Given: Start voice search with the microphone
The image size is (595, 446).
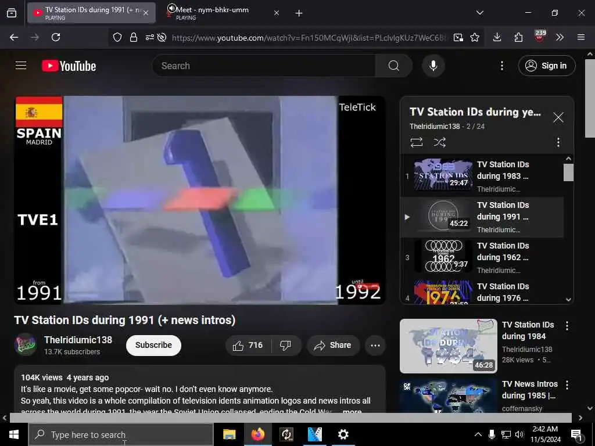Looking at the screenshot, I should (x=433, y=66).
